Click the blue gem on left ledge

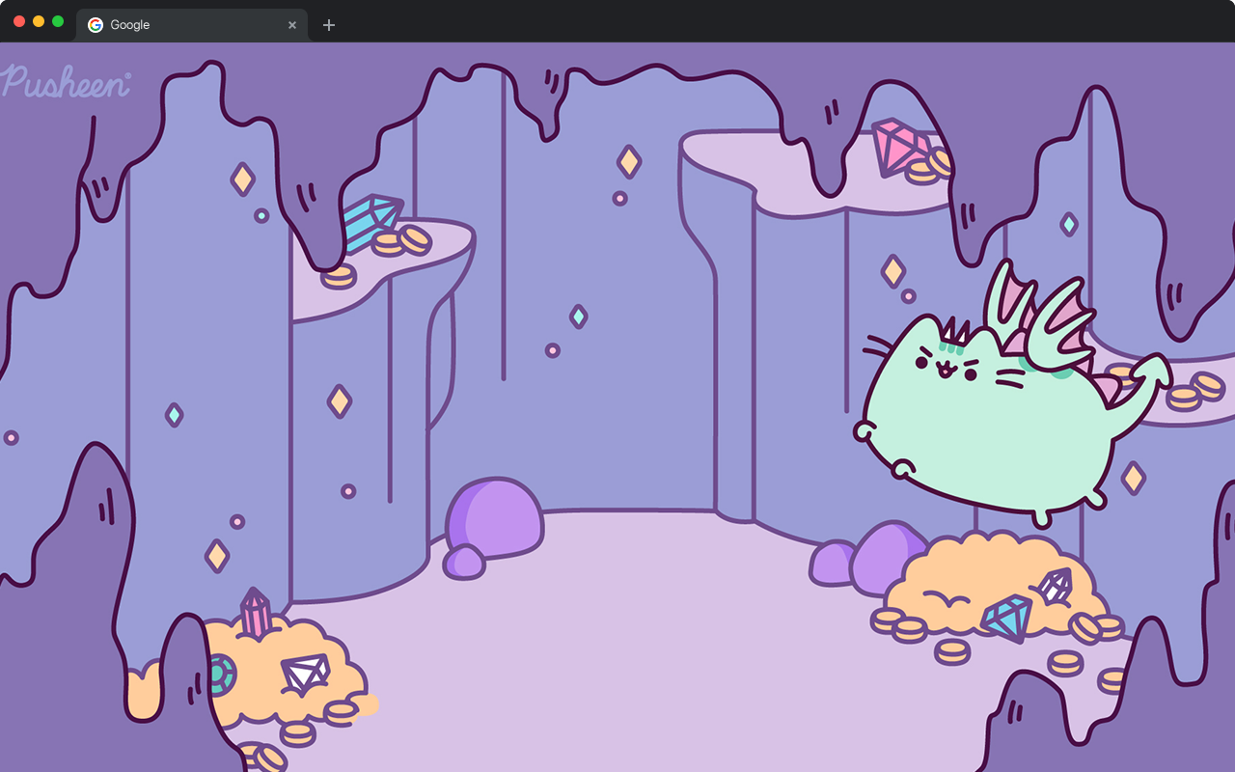(371, 220)
